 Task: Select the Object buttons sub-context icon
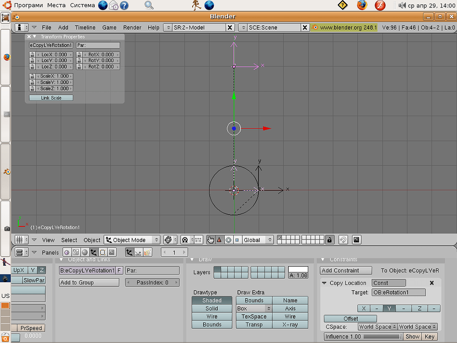tap(129, 252)
